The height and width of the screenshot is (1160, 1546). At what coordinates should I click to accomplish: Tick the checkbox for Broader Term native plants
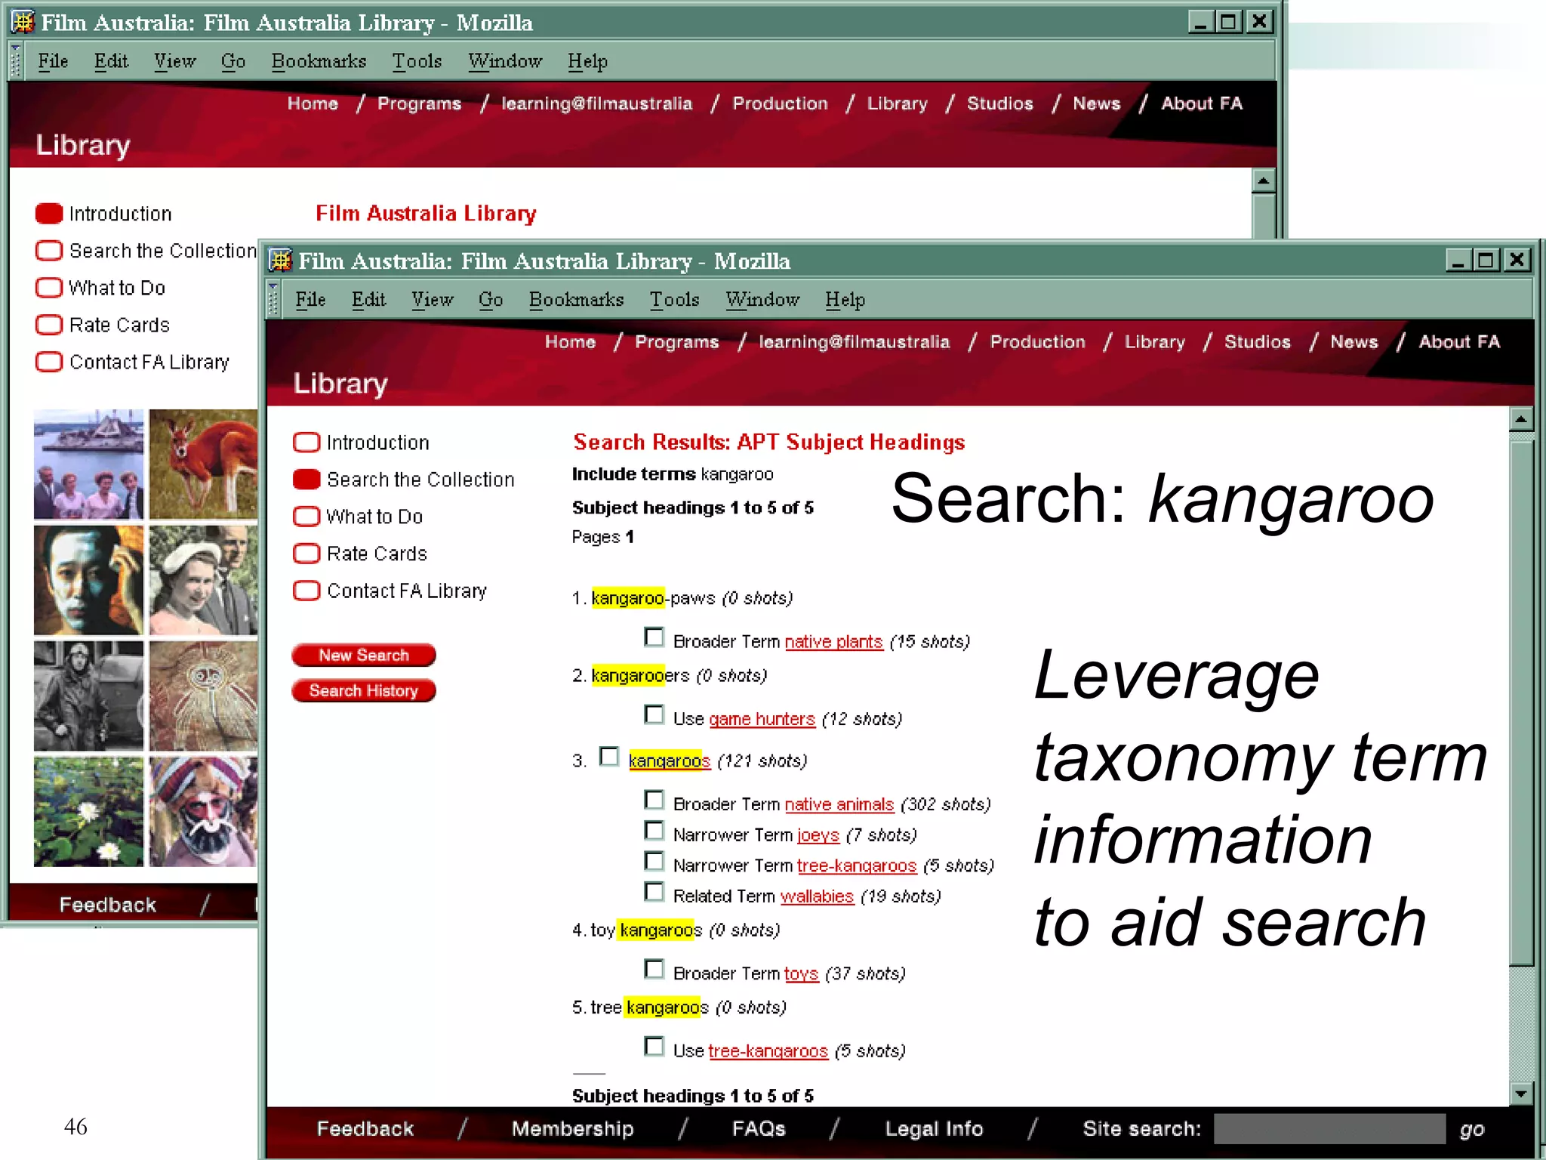(x=654, y=637)
